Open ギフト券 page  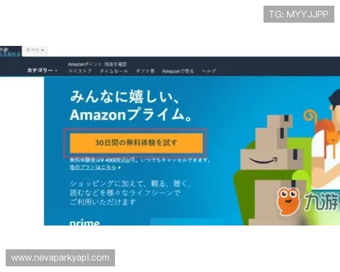click(145, 71)
